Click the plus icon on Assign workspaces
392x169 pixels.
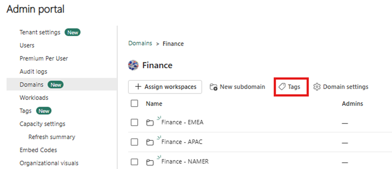138,87
